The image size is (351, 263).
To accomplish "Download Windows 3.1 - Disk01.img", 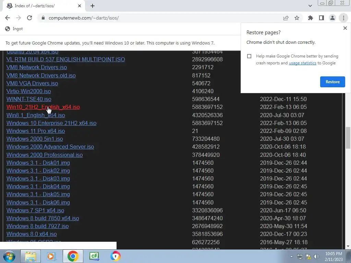I will coord(38,163).
